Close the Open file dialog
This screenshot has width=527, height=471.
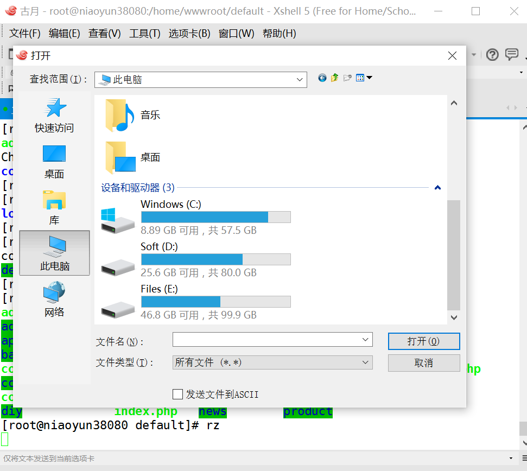pyautogui.click(x=452, y=56)
